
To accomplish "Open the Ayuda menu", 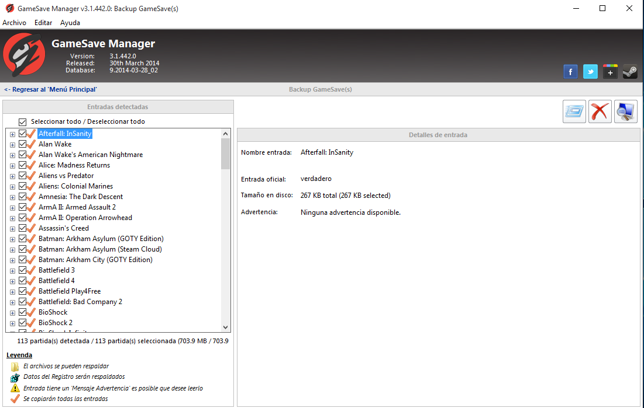I will pos(70,23).
